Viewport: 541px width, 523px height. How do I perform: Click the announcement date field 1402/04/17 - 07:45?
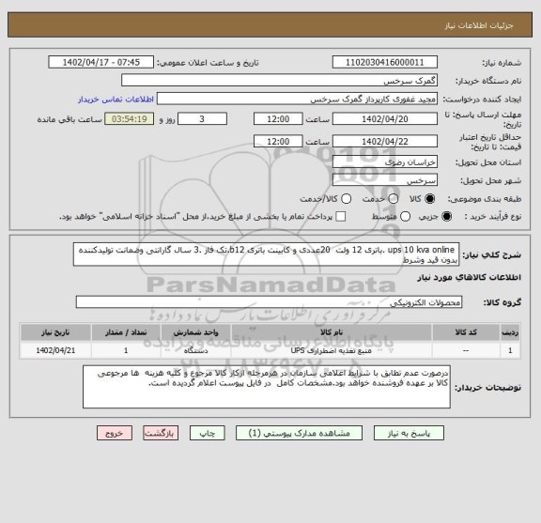click(101, 63)
